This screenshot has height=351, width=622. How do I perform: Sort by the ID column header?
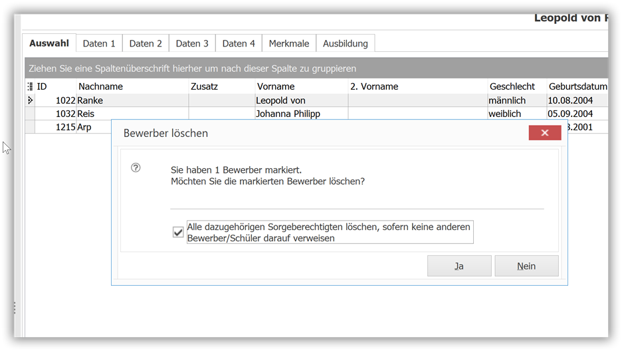pyautogui.click(x=56, y=86)
